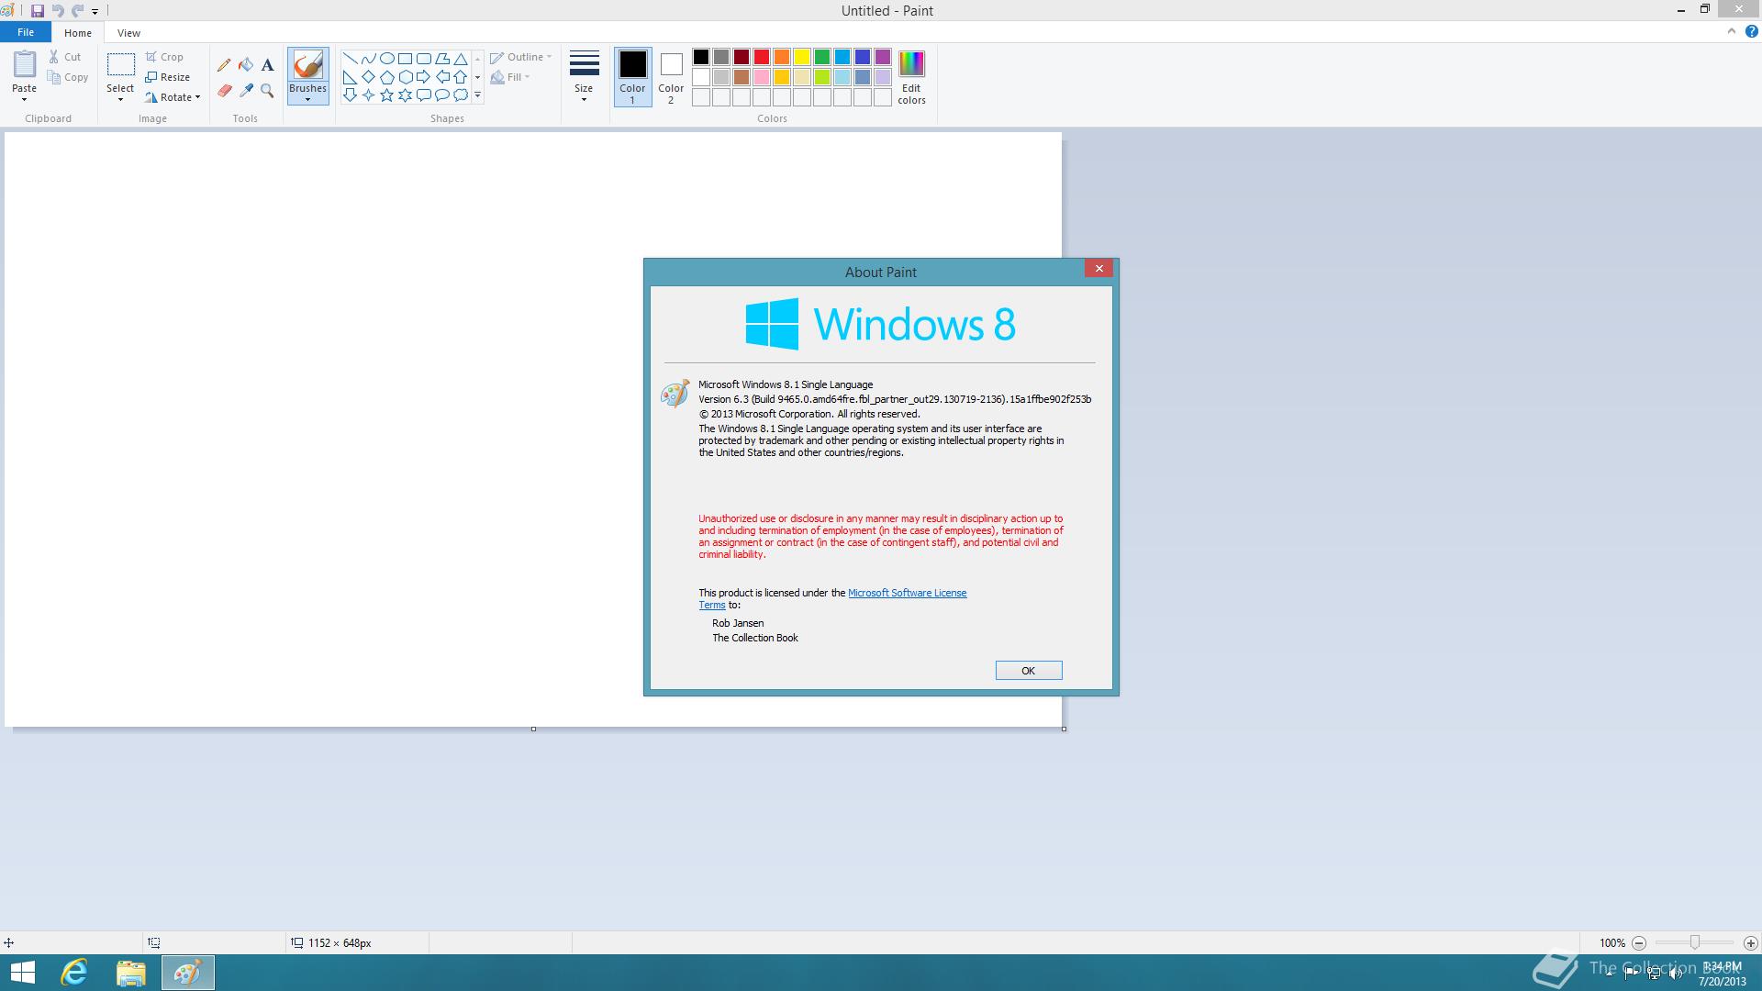Click the Undo arrow in quick access toolbar
The width and height of the screenshot is (1762, 991).
click(58, 11)
